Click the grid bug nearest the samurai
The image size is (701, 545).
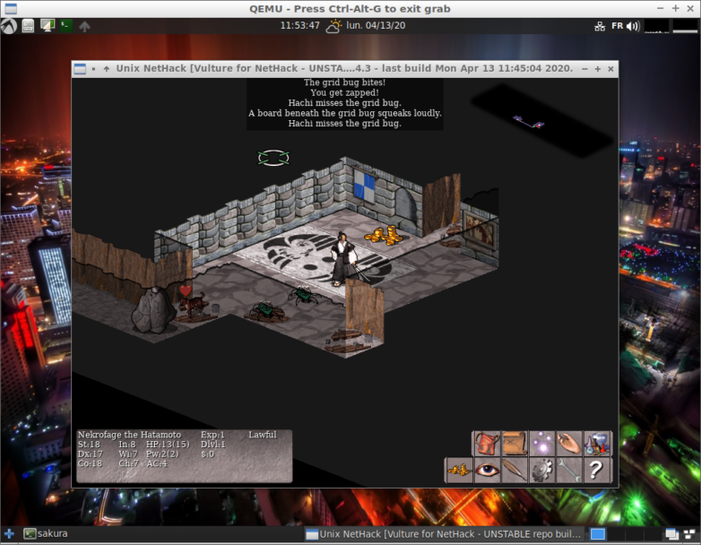click(304, 295)
